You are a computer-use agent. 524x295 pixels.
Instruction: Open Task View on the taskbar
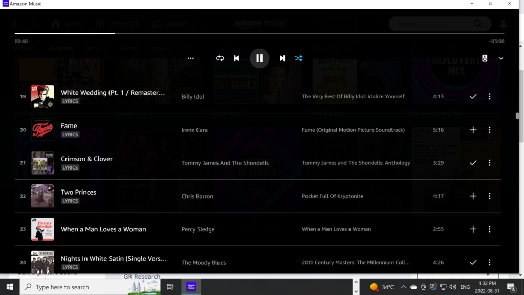(170, 287)
